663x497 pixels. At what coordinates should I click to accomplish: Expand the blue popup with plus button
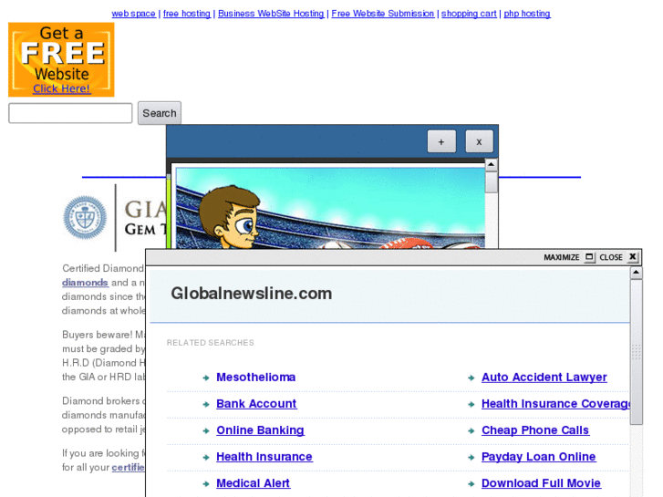coord(441,141)
